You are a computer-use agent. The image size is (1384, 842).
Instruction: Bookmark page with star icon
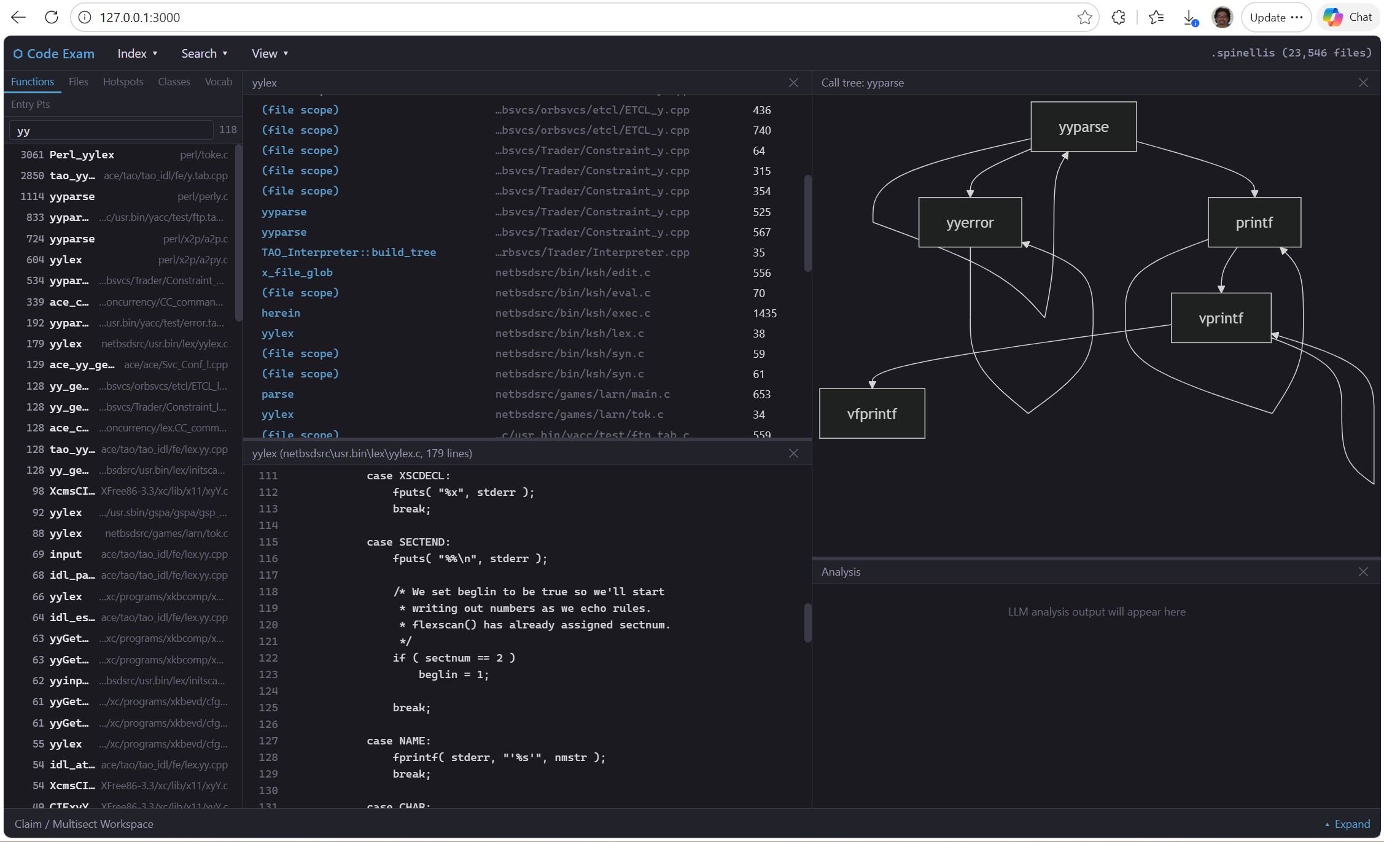point(1084,17)
